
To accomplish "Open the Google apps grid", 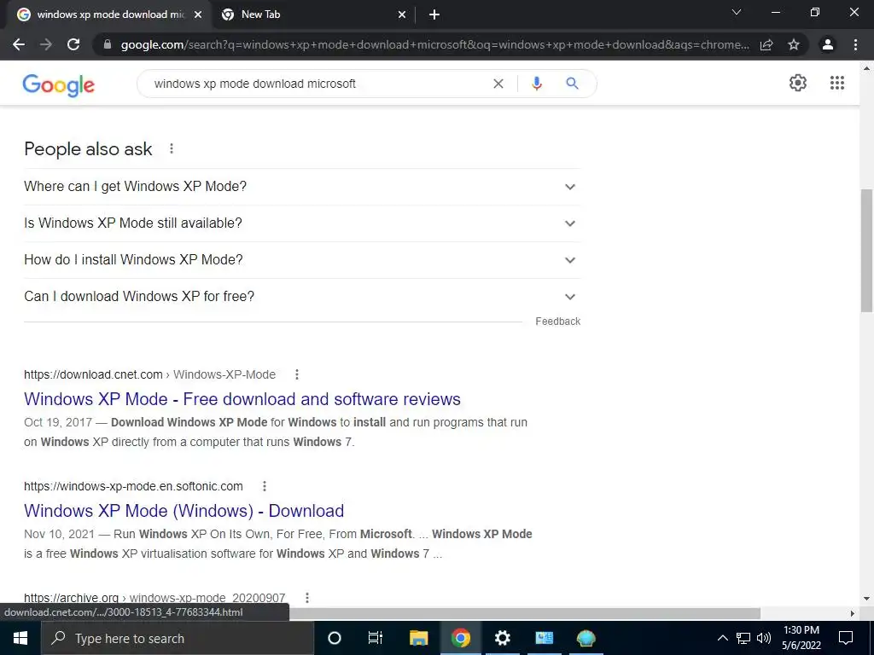I will [x=837, y=83].
